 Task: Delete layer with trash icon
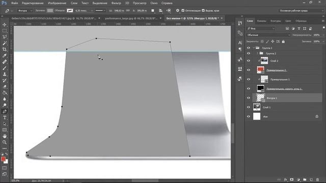click(317, 179)
